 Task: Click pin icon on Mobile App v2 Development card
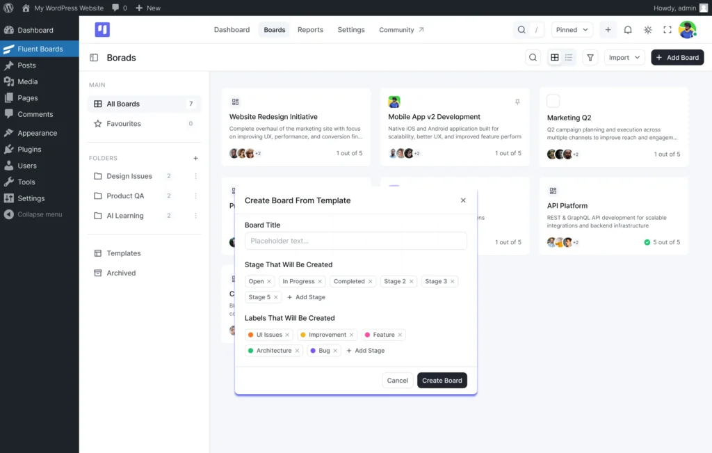[517, 102]
